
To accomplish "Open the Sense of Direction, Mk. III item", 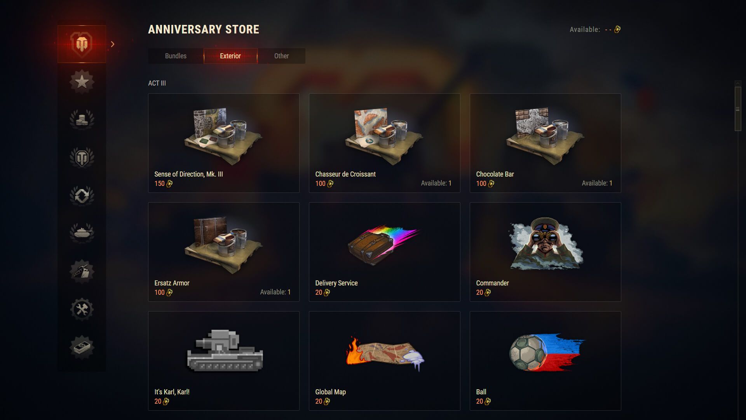I will (223, 143).
